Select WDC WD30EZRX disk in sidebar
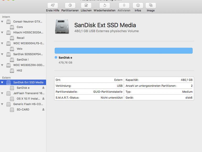 (28, 65)
